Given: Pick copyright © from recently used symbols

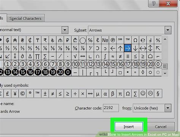Looking at the screenshot, I should pos(22,94).
